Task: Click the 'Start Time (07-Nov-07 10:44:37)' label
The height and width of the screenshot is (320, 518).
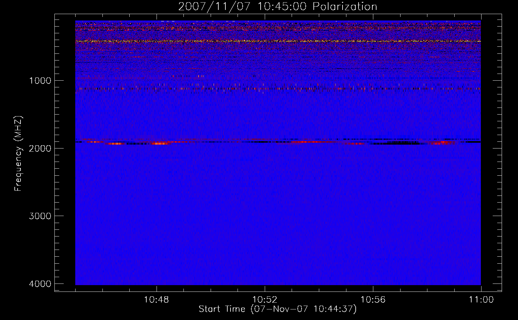Action: [278, 309]
